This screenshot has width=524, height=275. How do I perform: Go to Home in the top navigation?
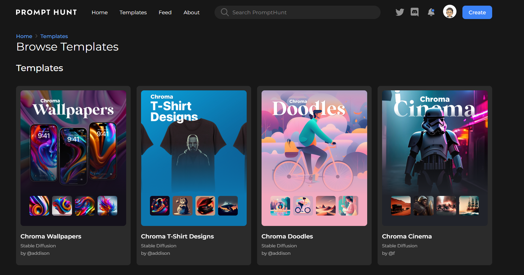point(100,12)
